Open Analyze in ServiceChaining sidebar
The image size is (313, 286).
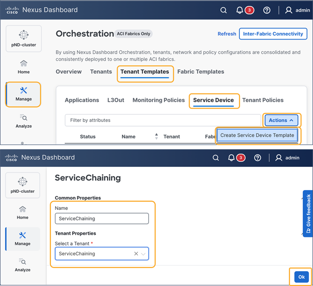click(x=23, y=265)
